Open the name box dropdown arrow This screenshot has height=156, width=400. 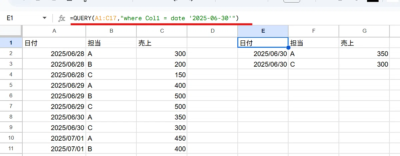pyautogui.click(x=45, y=18)
